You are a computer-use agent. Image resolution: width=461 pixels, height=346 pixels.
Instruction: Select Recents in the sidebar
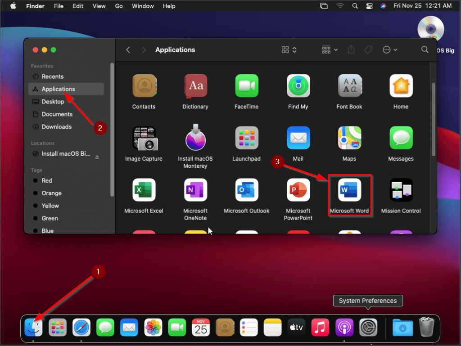[x=66, y=76]
